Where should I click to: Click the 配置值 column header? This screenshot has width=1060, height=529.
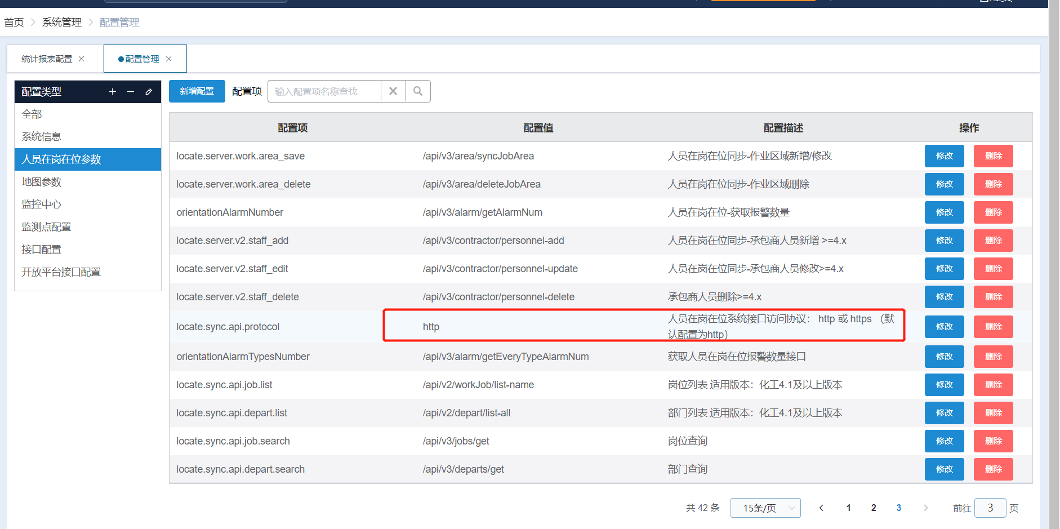[x=538, y=128]
